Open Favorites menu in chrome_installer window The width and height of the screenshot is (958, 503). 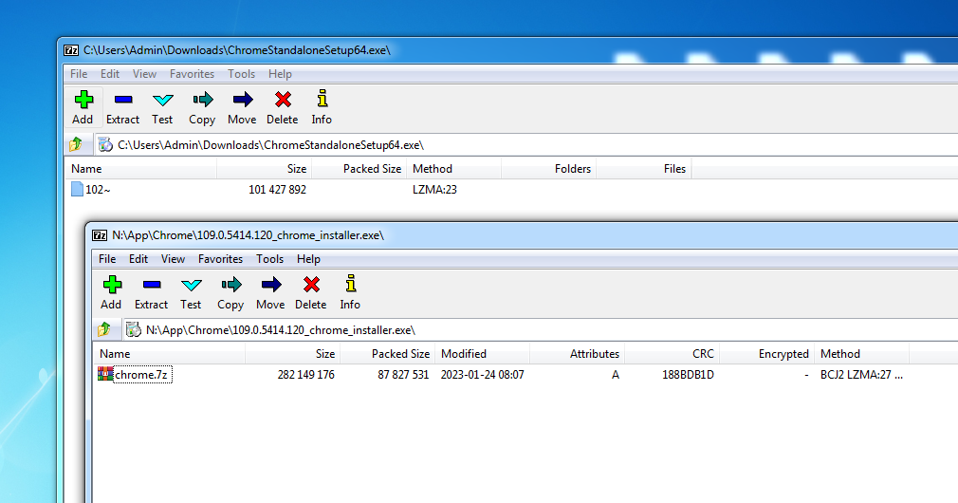tap(221, 259)
